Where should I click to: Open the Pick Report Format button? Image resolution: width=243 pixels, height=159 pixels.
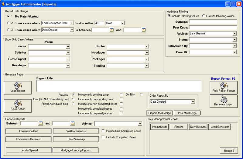224,88
